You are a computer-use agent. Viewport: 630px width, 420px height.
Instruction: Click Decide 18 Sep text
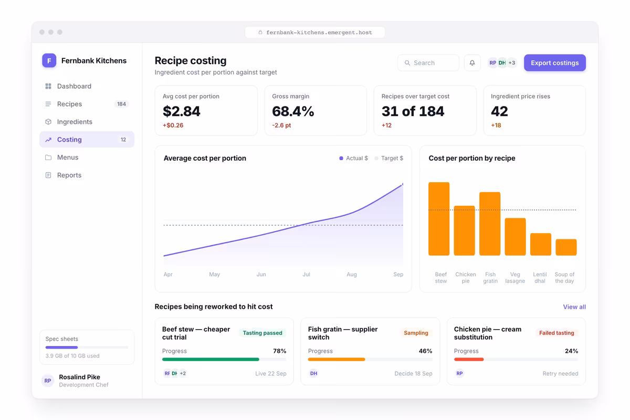tap(414, 374)
